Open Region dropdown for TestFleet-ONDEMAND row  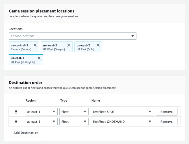[41, 122]
